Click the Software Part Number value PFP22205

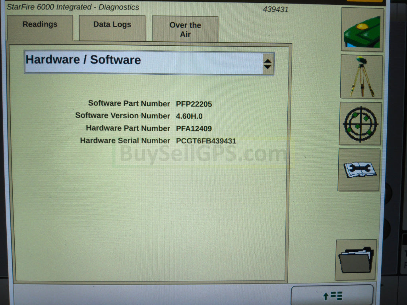click(194, 104)
